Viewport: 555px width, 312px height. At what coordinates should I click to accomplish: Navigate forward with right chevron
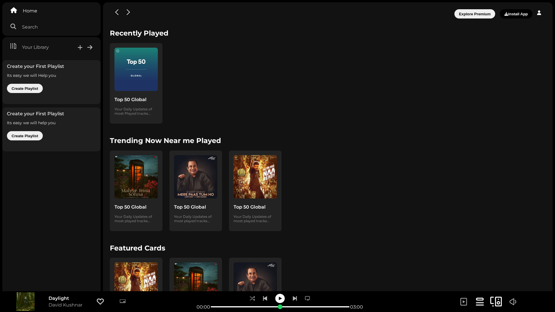coord(128,12)
